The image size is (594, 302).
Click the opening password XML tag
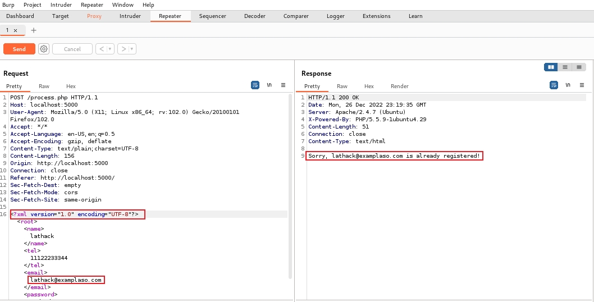pyautogui.click(x=40, y=294)
